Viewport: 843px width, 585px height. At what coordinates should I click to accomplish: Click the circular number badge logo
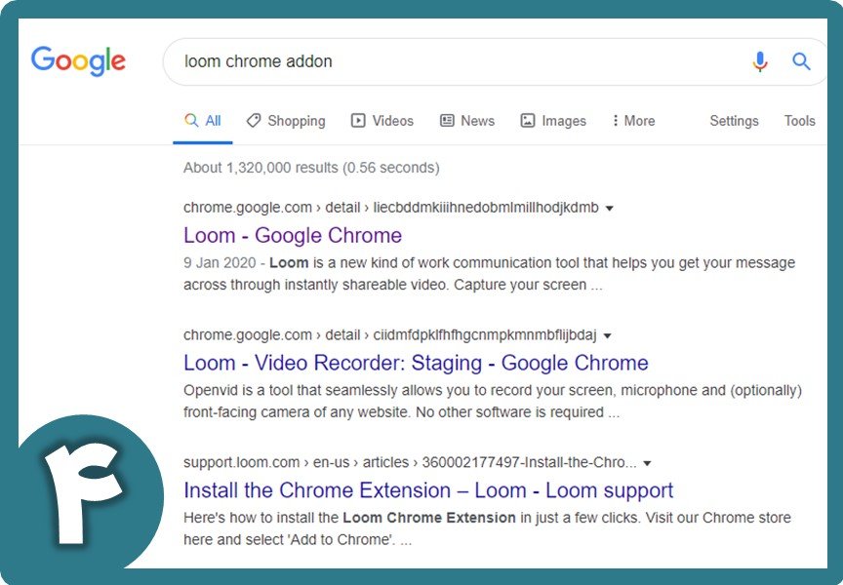point(87,493)
